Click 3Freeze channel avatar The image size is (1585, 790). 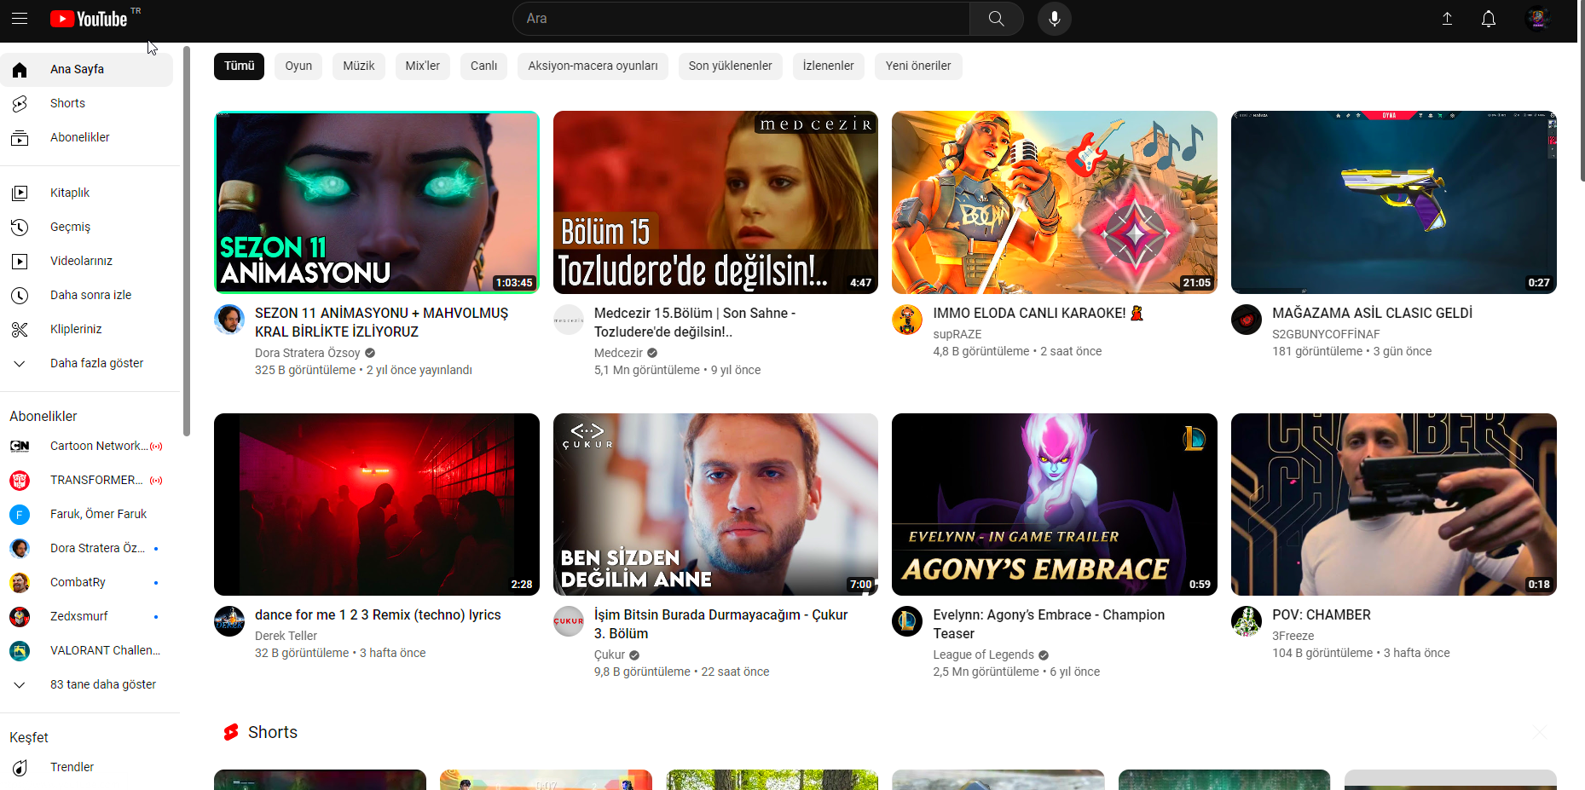coord(1247,621)
